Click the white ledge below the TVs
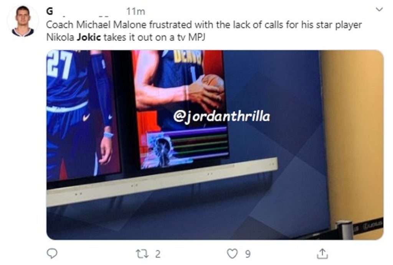The width and height of the screenshot is (393, 265). point(162,182)
